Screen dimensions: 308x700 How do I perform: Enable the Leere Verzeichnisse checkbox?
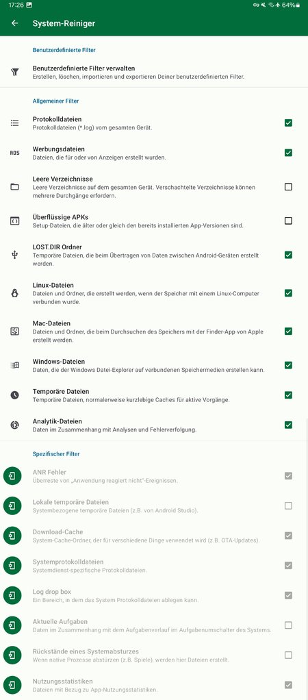click(288, 186)
